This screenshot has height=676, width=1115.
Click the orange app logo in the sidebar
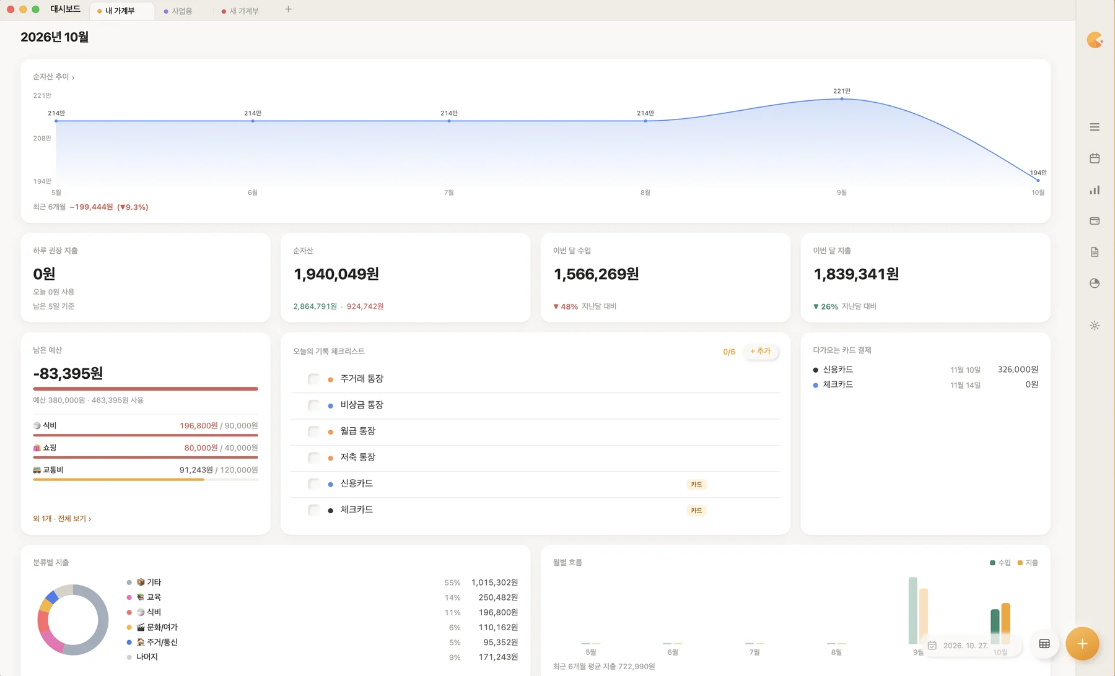coord(1095,40)
